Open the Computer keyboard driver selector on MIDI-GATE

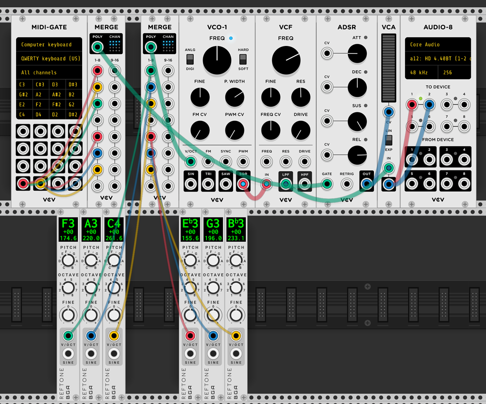49,44
